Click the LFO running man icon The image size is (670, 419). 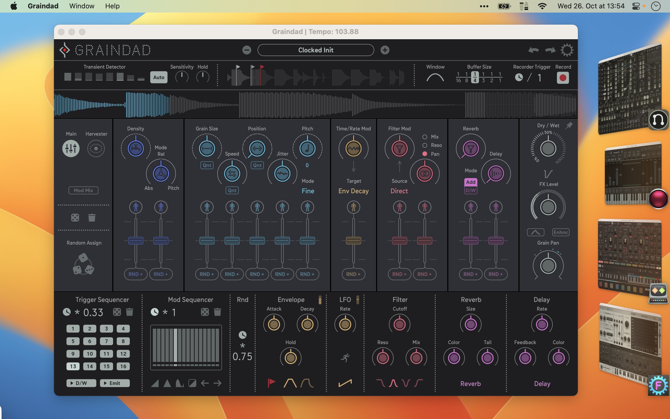coord(345,357)
